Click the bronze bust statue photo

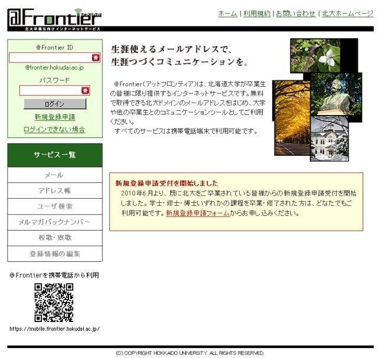point(336,94)
